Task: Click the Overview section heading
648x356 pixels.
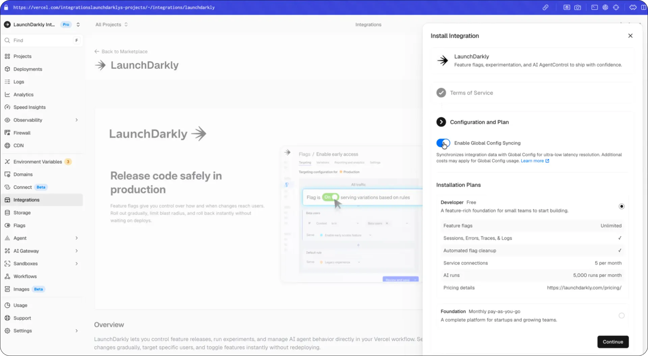Action: pyautogui.click(x=109, y=325)
